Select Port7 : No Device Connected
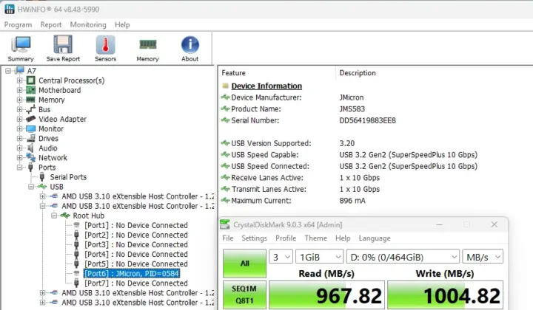 (x=136, y=283)
